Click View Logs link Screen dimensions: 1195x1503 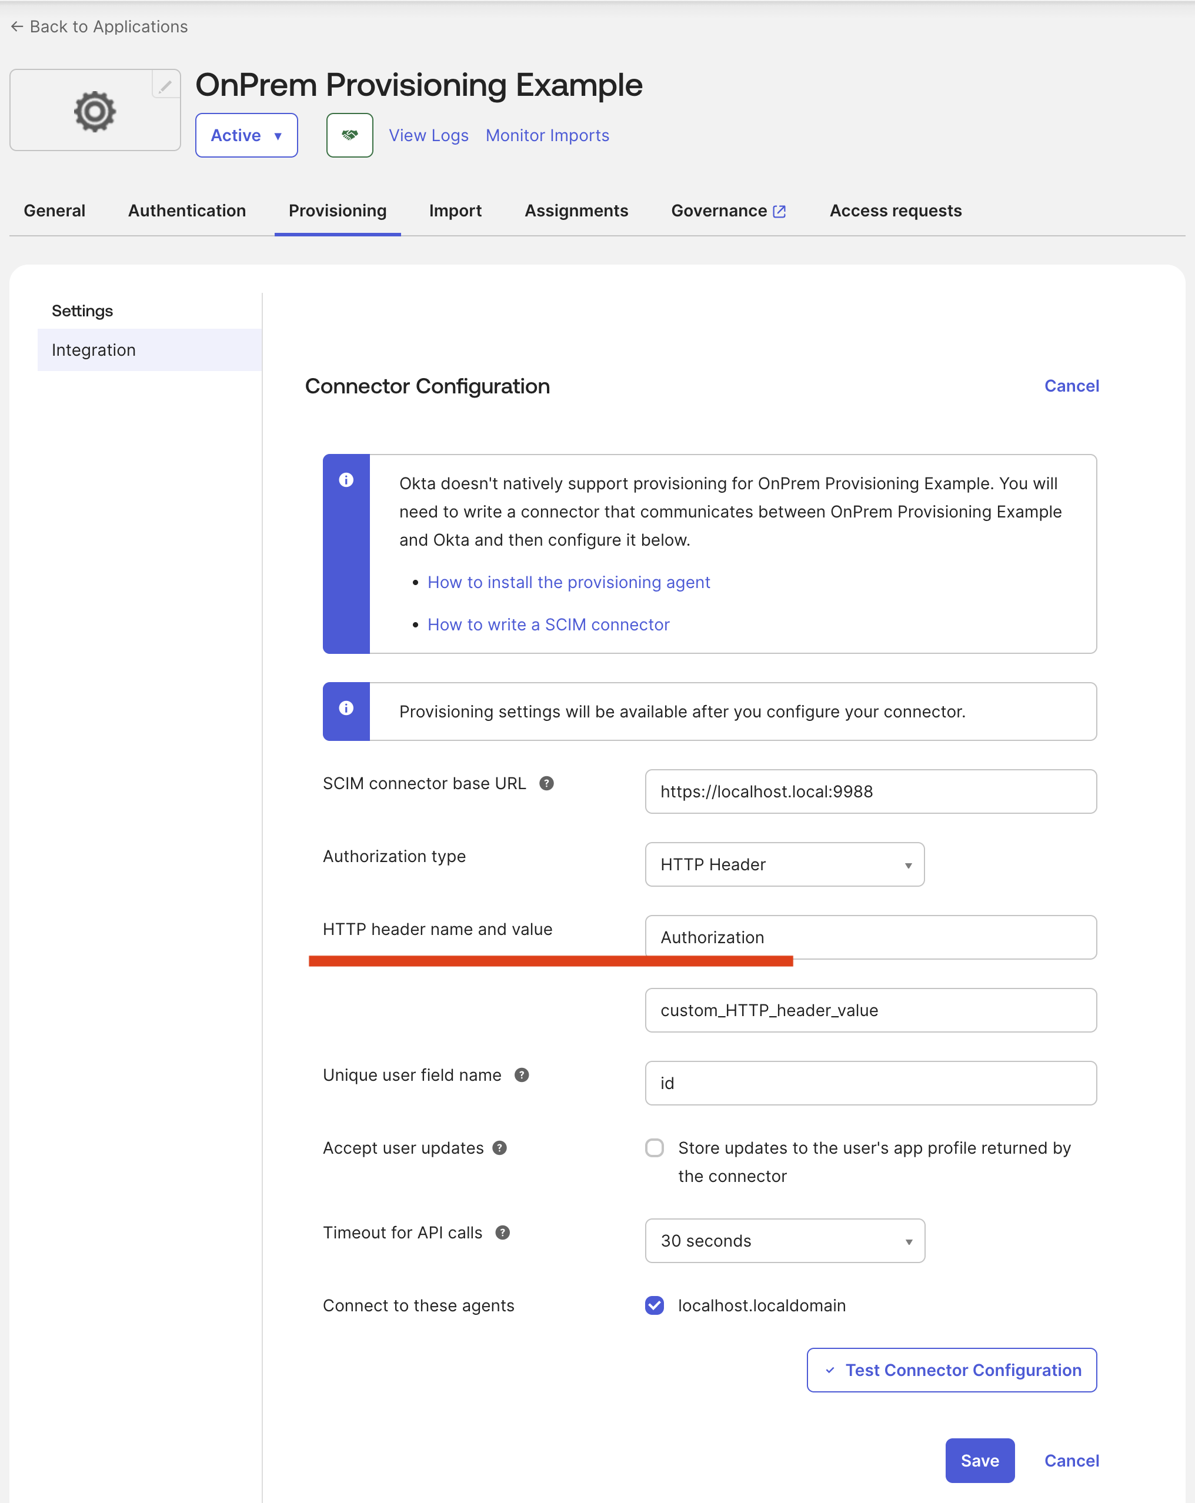[428, 135]
